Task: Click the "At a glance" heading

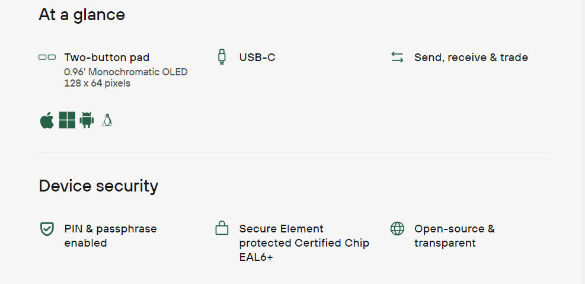Action: pos(82,15)
